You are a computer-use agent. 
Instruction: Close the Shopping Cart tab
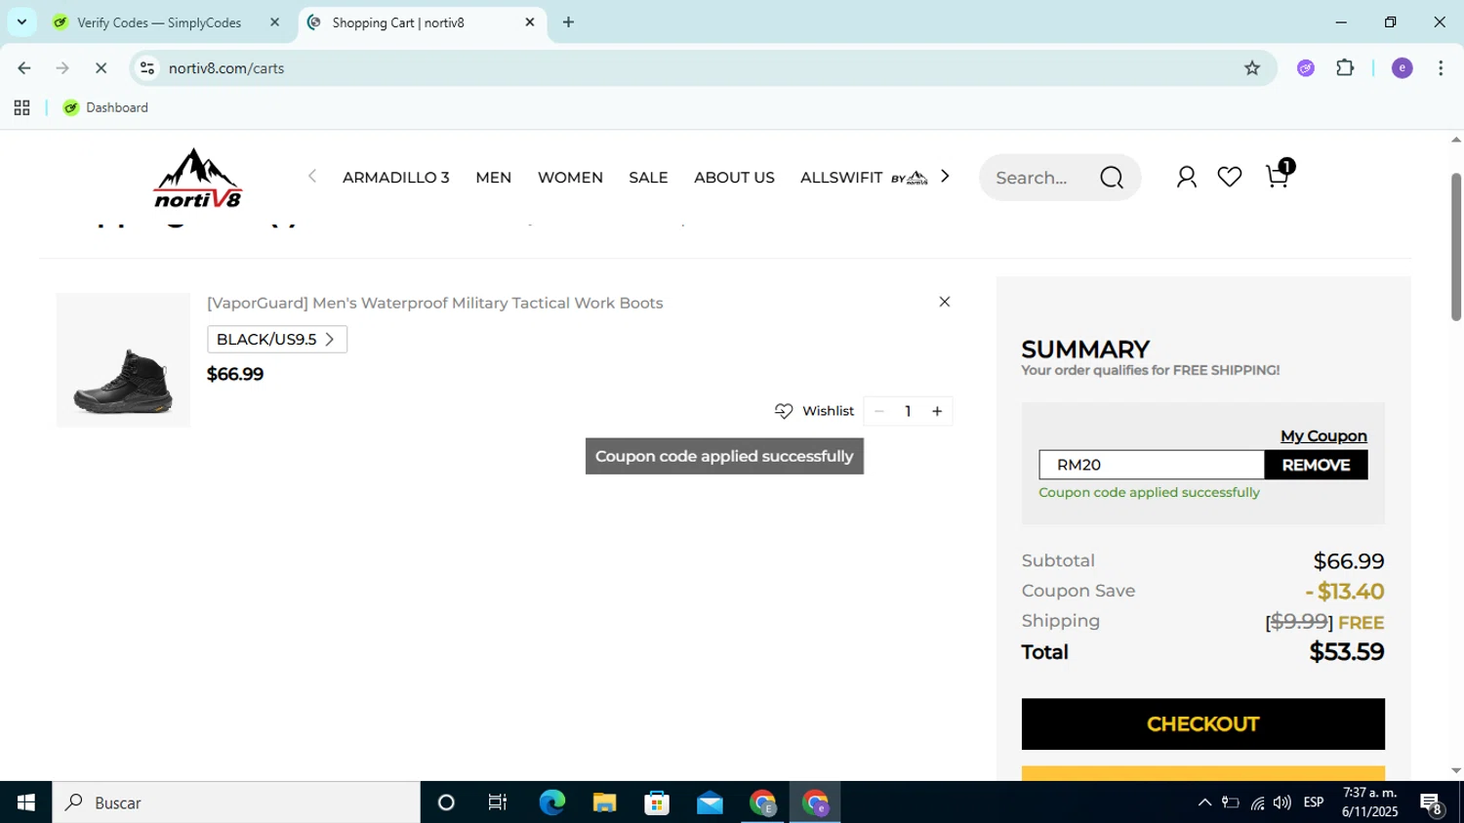point(530,21)
